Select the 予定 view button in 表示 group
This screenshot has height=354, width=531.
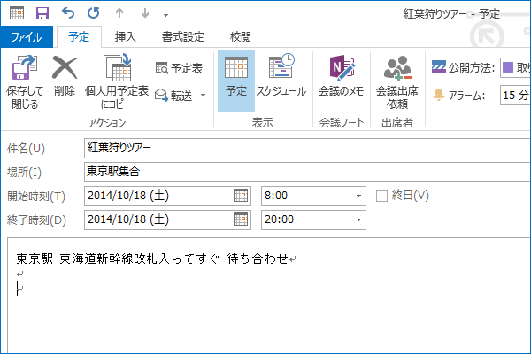(x=236, y=81)
